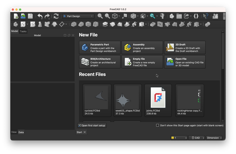Viewport: 236px width, 154px height.
Task: Expand the subtractive primitive dropdown arrow
Action: click(x=201, y=24)
